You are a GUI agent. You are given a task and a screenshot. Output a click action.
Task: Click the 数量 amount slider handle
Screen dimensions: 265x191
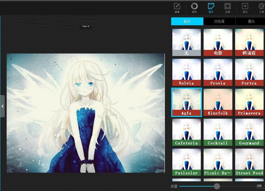217,186
